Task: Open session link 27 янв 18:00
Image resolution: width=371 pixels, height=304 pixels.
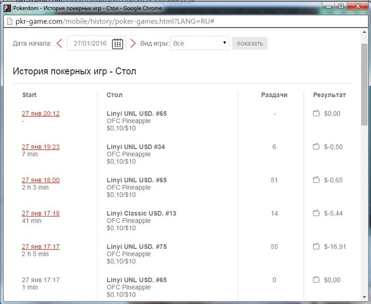Action: [x=41, y=181]
